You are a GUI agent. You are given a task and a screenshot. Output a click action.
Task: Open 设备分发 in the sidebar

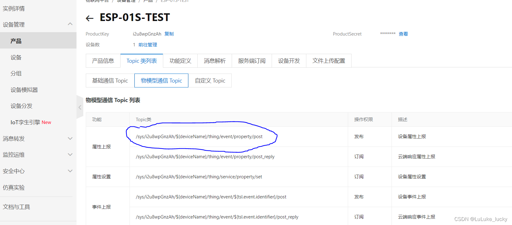(21, 106)
